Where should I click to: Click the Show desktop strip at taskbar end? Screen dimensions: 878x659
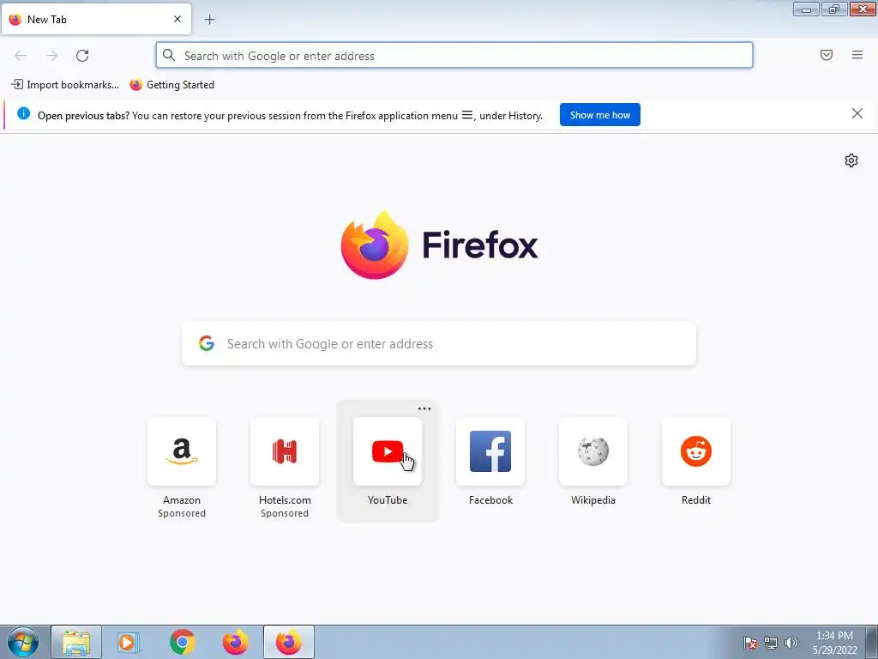pos(872,642)
